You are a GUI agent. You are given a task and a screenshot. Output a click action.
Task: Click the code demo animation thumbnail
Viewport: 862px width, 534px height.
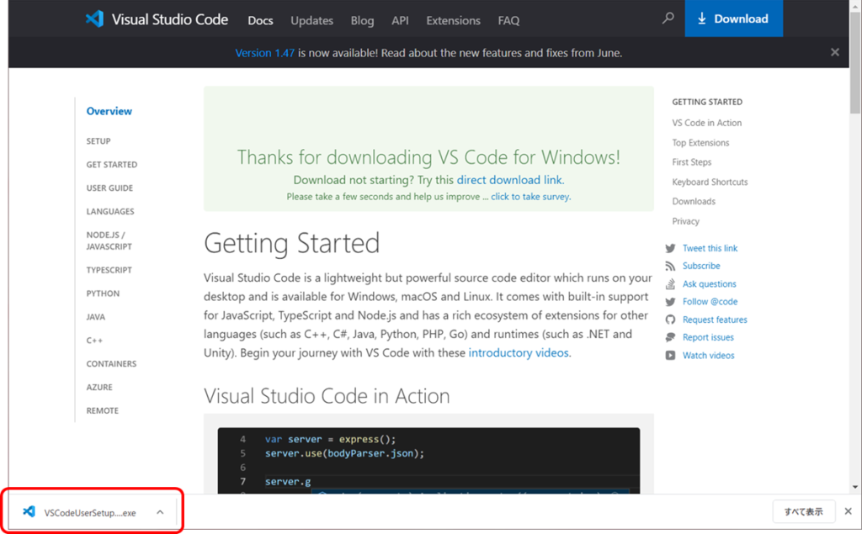click(x=428, y=460)
